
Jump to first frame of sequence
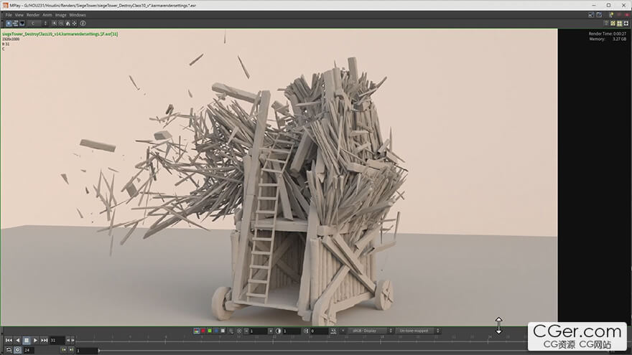point(8,340)
